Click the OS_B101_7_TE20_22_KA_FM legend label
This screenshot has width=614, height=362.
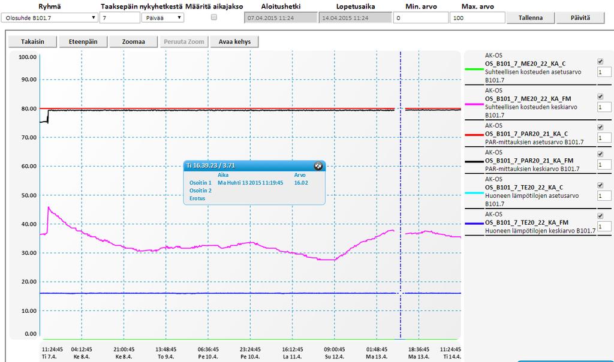pos(526,222)
